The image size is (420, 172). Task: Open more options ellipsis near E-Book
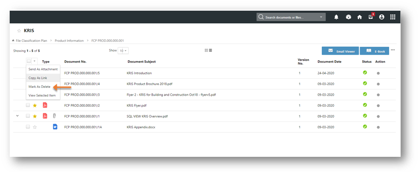pos(393,50)
